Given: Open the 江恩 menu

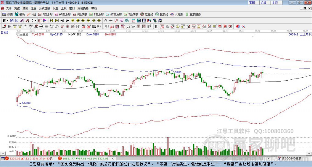Looking at the screenshot, I should pos(34,8).
